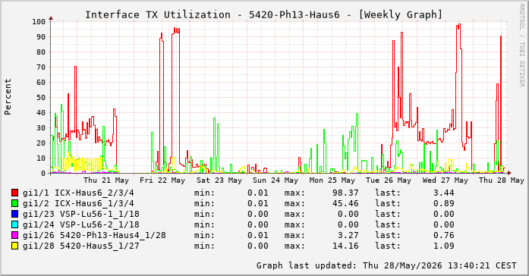This screenshot has height=276, width=529.
Task: Click the graph title 'Interface TX Utilization'
Action: pos(158,15)
